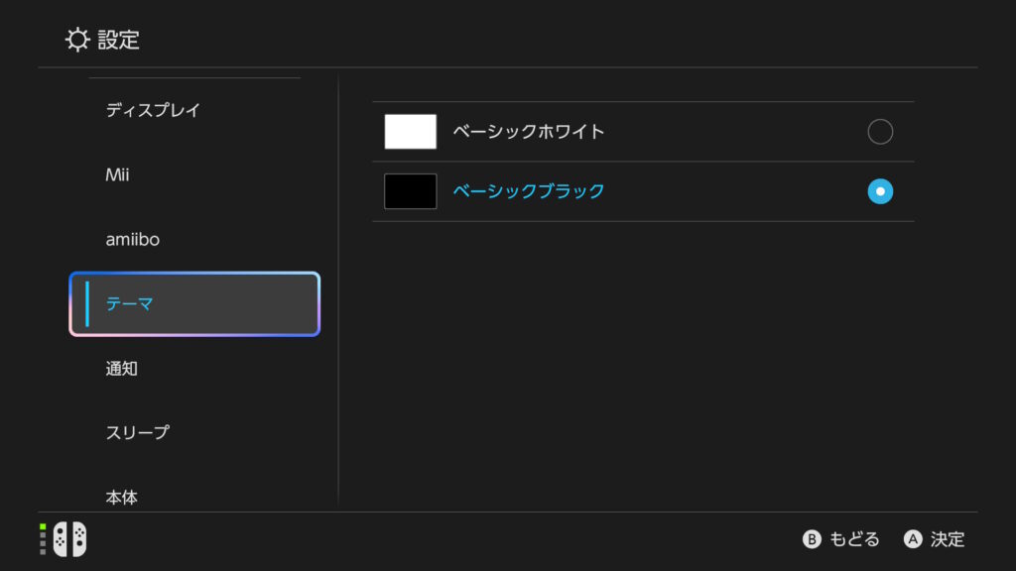Select the ベーシックブラック radio button
The width and height of the screenshot is (1016, 571).
(880, 191)
